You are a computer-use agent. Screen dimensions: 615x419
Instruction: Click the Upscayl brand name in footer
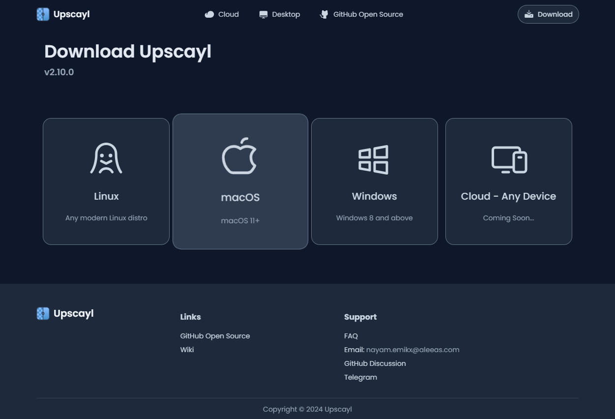click(74, 313)
